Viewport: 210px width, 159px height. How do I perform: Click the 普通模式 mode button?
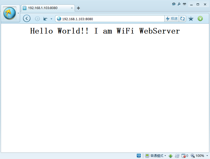point(154,156)
